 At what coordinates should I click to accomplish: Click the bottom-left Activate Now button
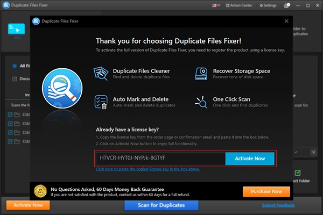pos(28,205)
